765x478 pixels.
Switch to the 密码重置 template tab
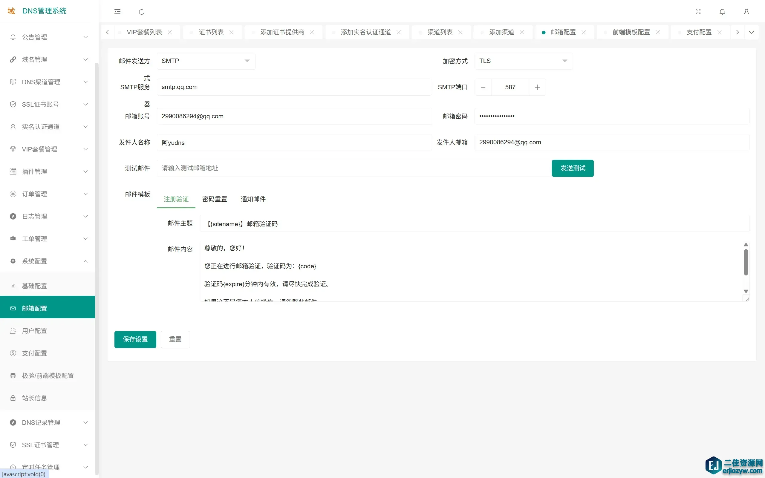click(215, 199)
